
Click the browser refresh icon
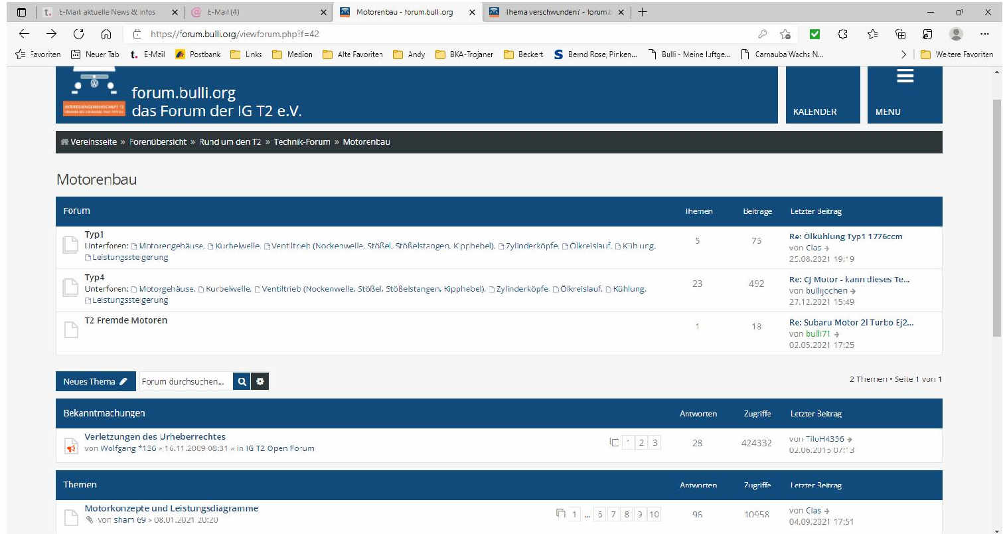click(78, 34)
